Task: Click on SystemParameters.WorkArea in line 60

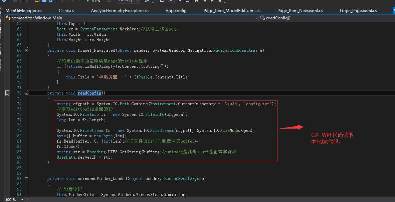Action: [110, 29]
